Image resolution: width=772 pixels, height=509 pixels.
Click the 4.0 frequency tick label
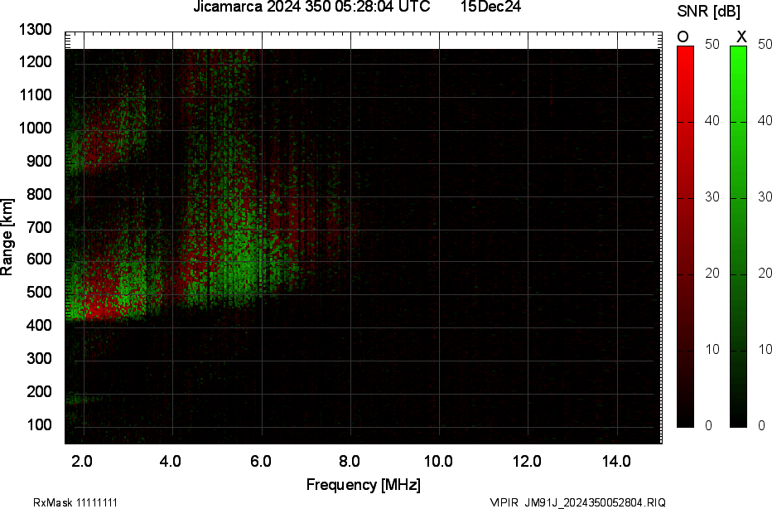pos(171,462)
